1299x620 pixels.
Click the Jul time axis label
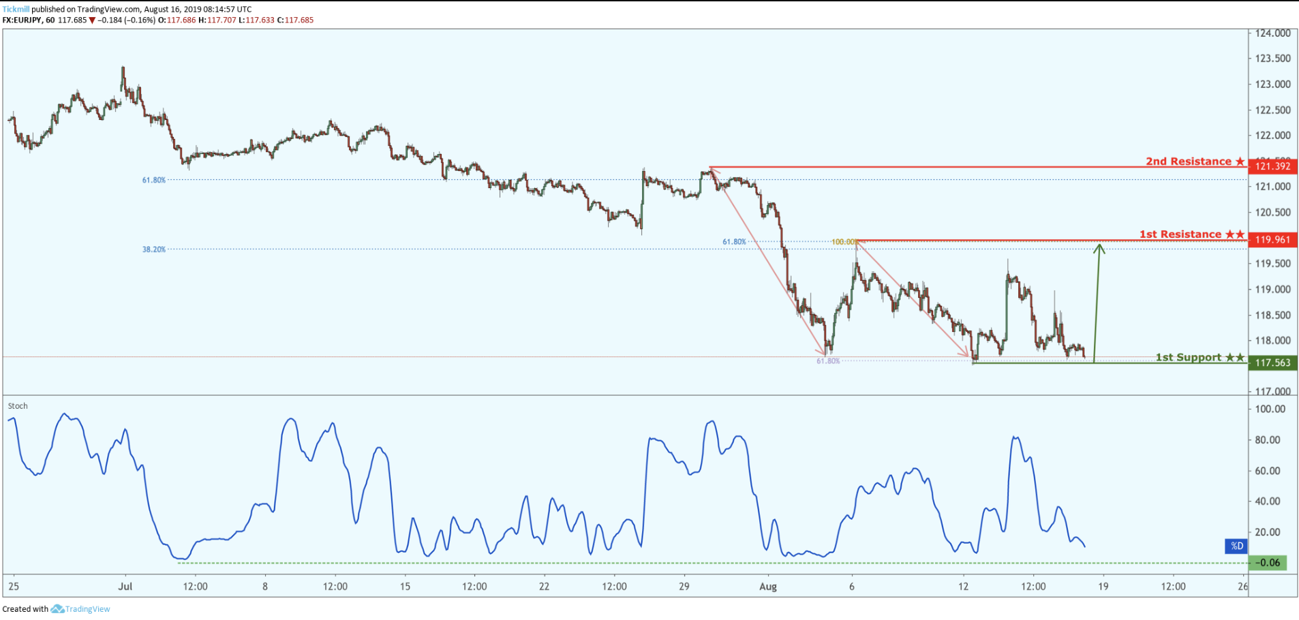click(125, 587)
